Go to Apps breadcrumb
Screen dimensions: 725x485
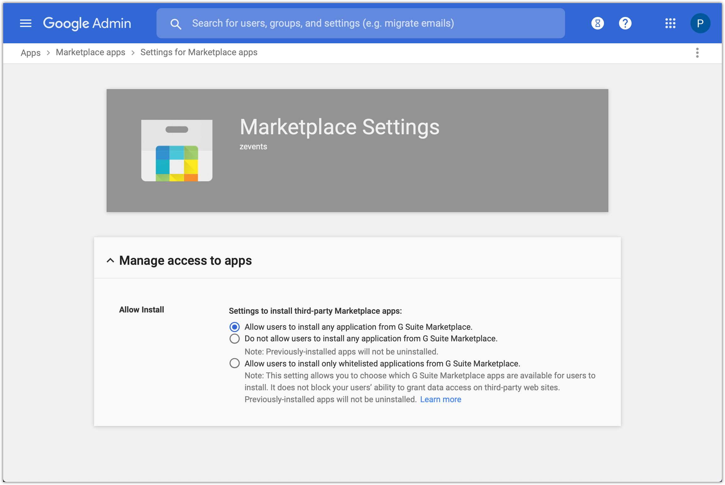[31, 52]
